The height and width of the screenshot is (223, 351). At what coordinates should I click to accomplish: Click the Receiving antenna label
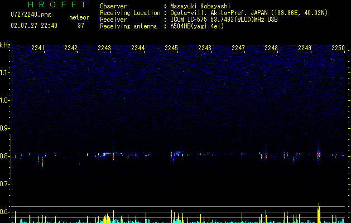click(128, 26)
